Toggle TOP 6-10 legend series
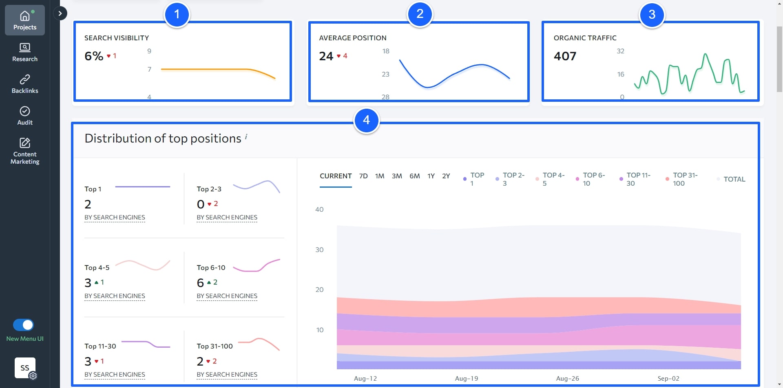The height and width of the screenshot is (388, 783). (590, 179)
